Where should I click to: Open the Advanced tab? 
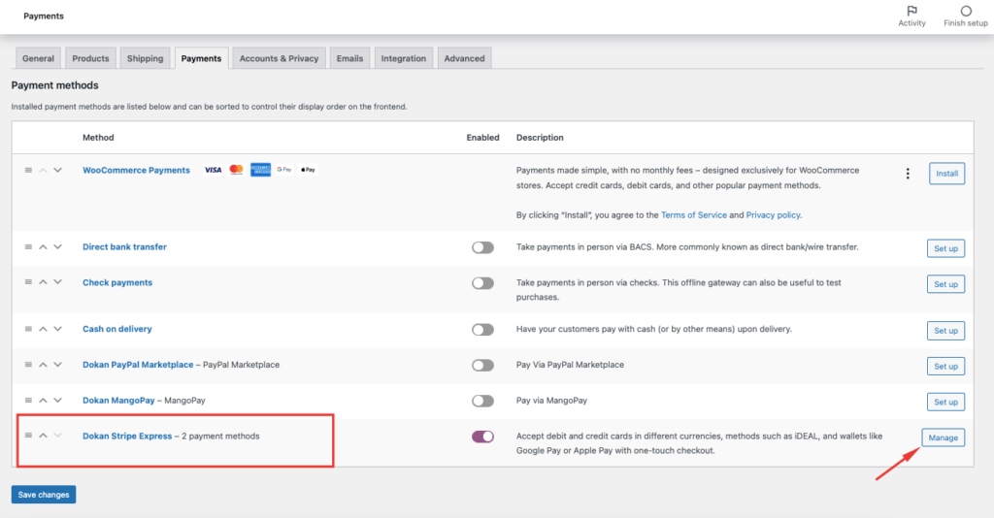(465, 58)
